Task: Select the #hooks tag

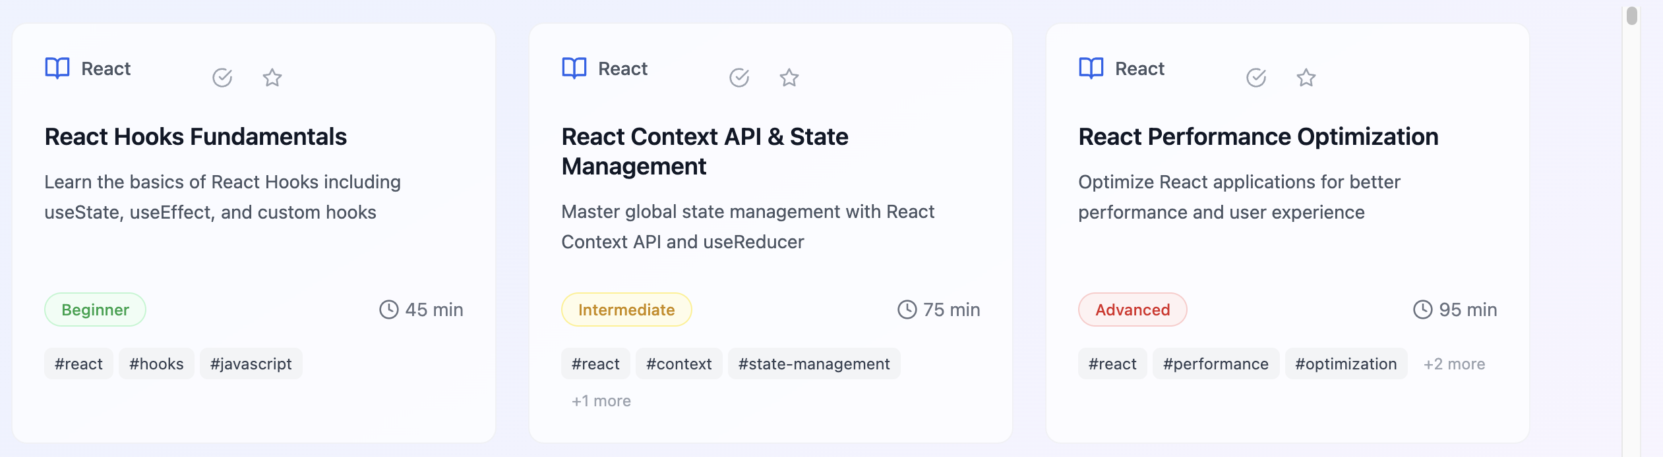Action: pyautogui.click(x=156, y=363)
